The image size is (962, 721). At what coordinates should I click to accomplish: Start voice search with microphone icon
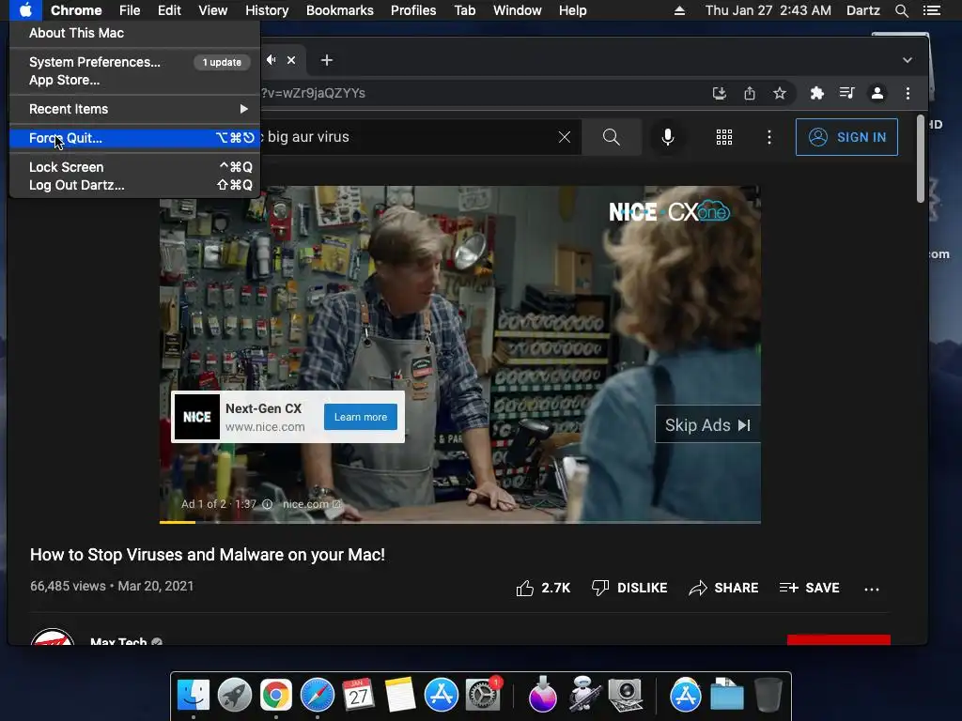[x=668, y=137]
